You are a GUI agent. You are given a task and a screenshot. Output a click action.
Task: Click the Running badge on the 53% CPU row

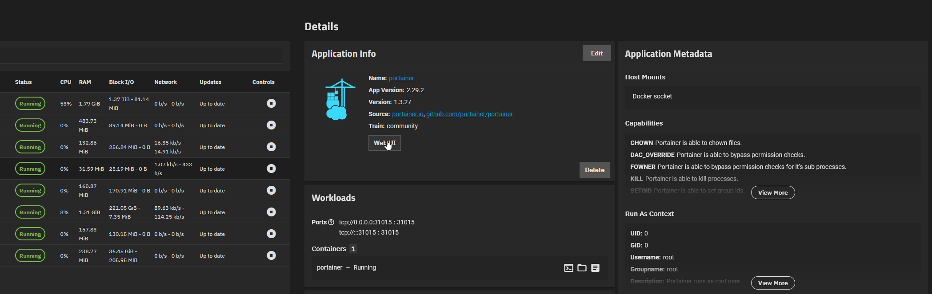[30, 103]
